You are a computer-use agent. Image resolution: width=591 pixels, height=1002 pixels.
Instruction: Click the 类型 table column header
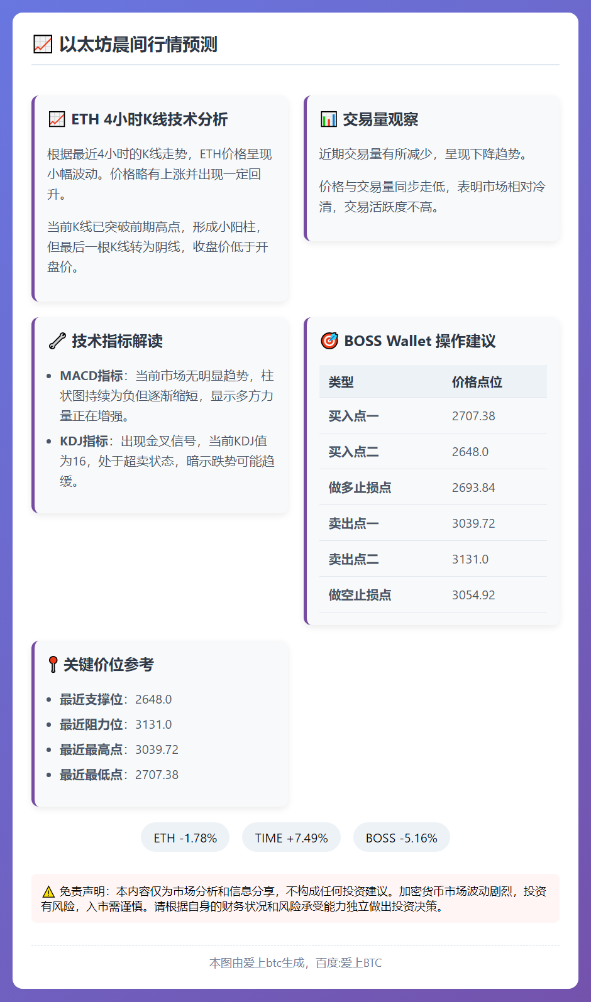[341, 382]
